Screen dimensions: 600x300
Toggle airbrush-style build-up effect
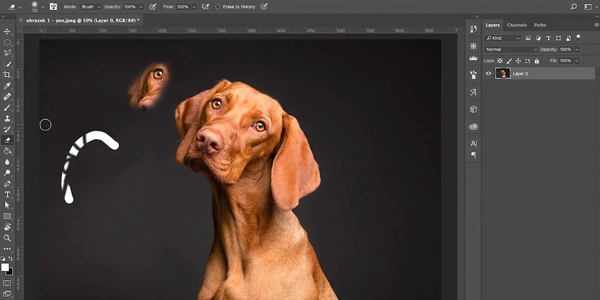pos(205,7)
